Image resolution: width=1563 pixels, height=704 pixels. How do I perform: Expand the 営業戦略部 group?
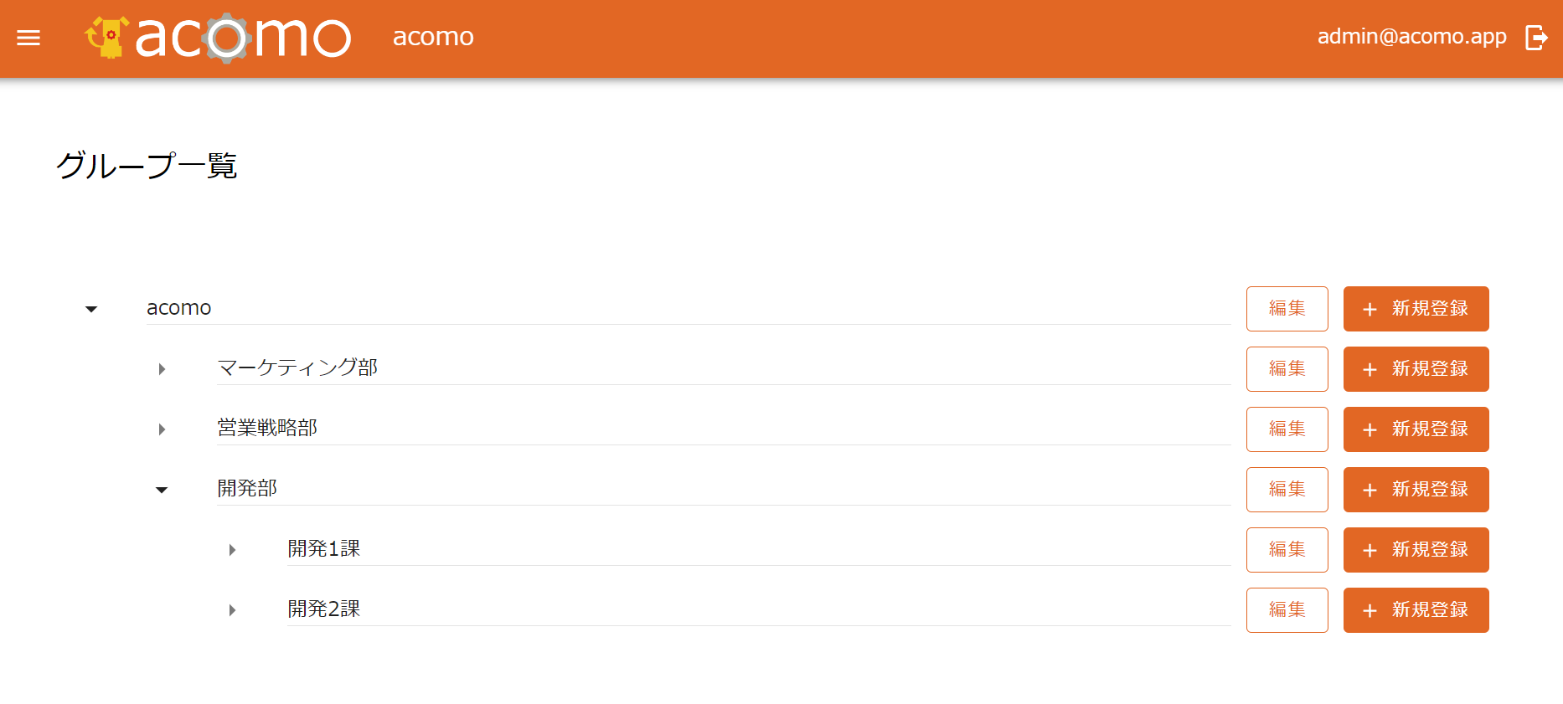(162, 429)
